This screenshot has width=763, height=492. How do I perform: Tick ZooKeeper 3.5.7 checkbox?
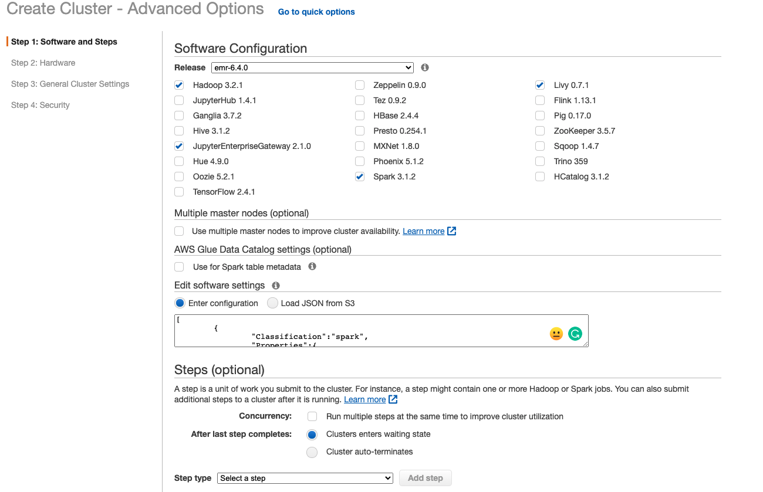(540, 131)
